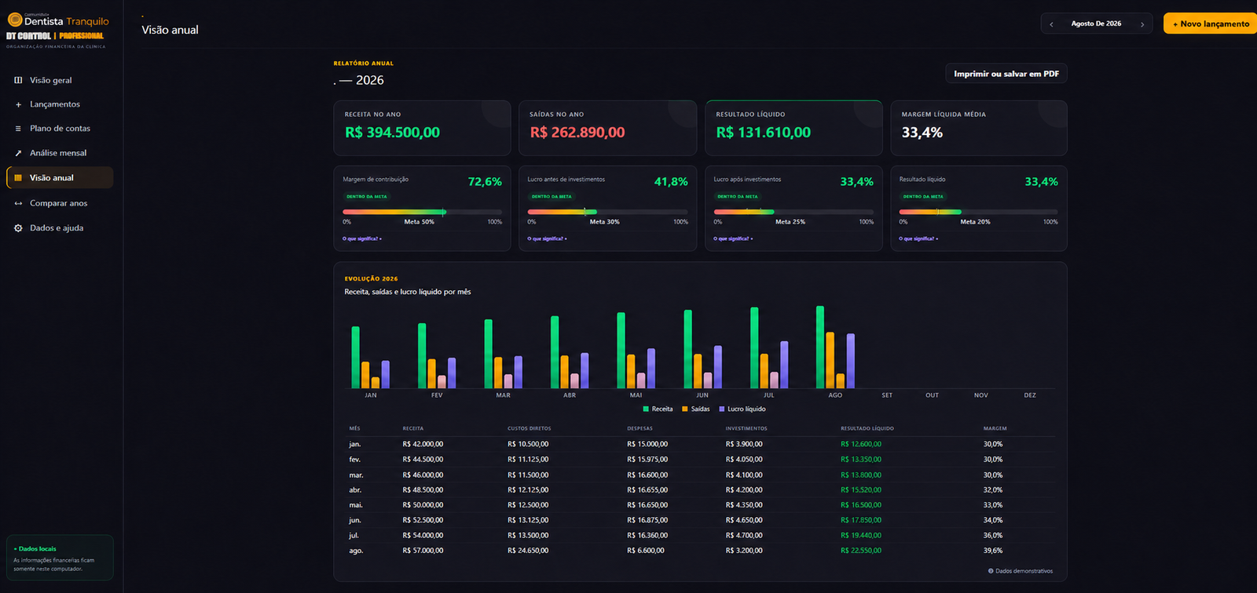
Task: Click the R$ 11.500,00 custos diretos cell for mar.
Action: 528,475
